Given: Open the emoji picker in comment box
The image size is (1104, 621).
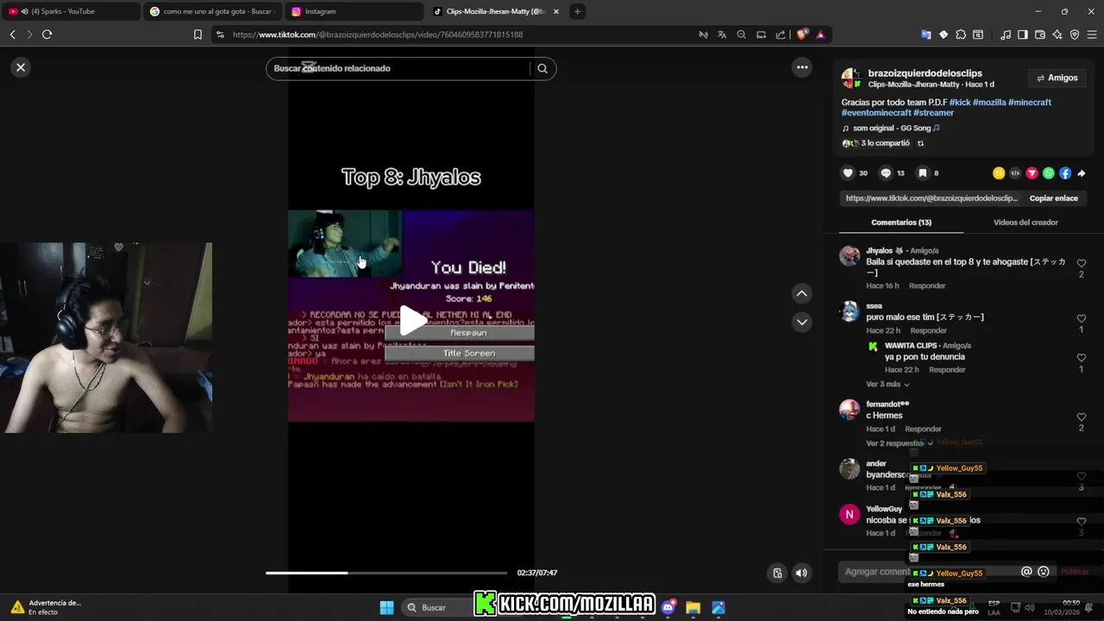Looking at the screenshot, I should pos(1044,572).
